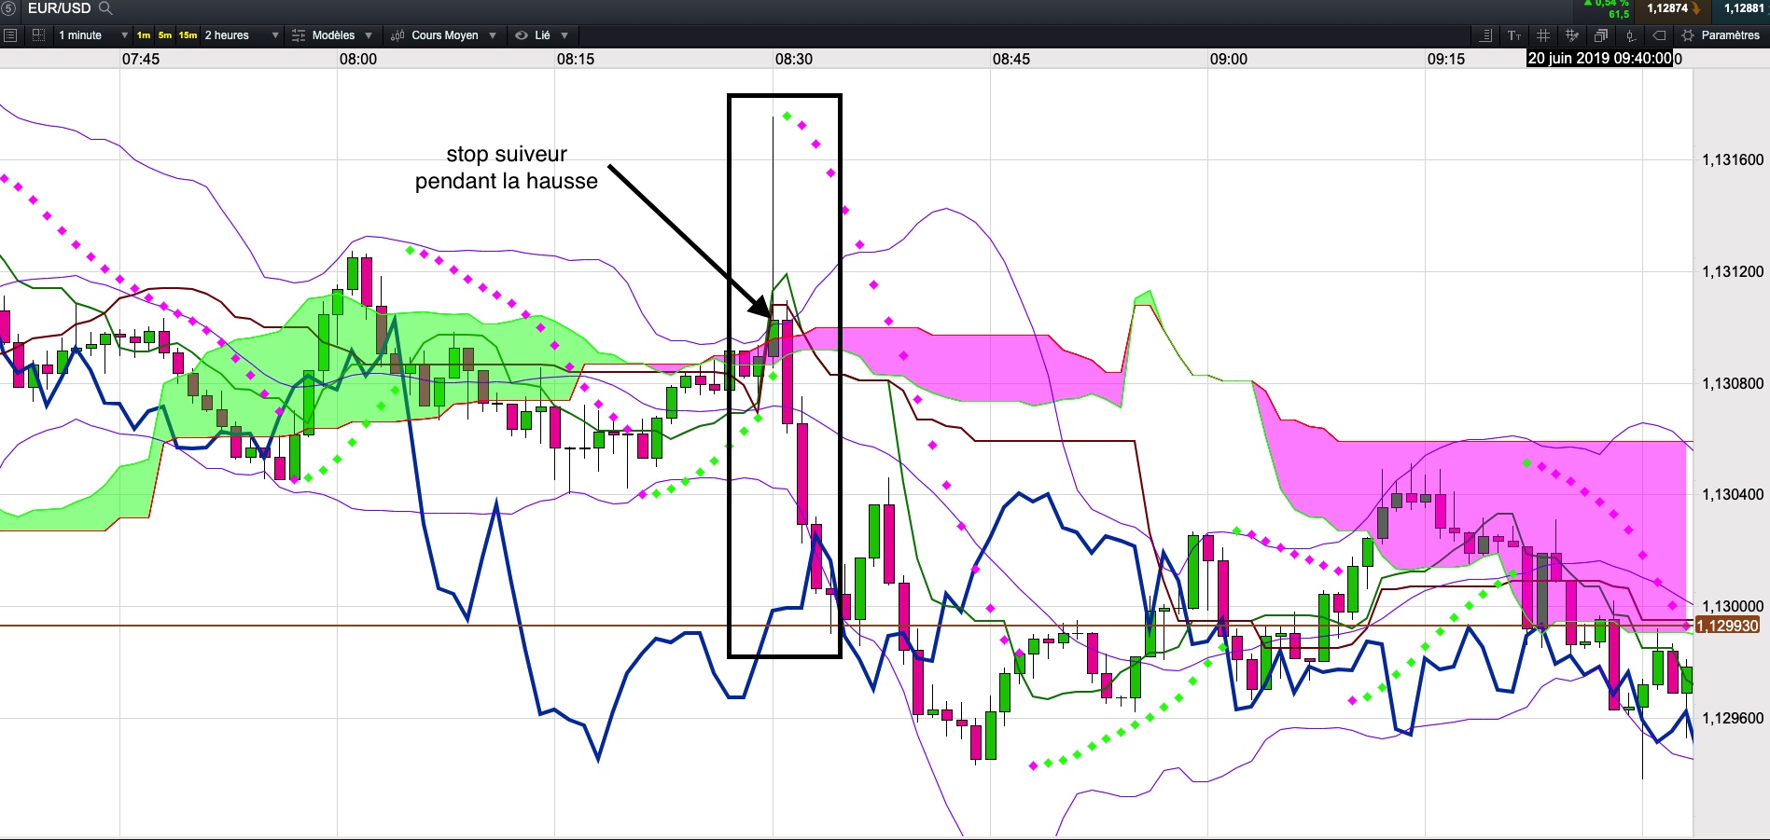Click the 08:15 time axis label

point(576,59)
